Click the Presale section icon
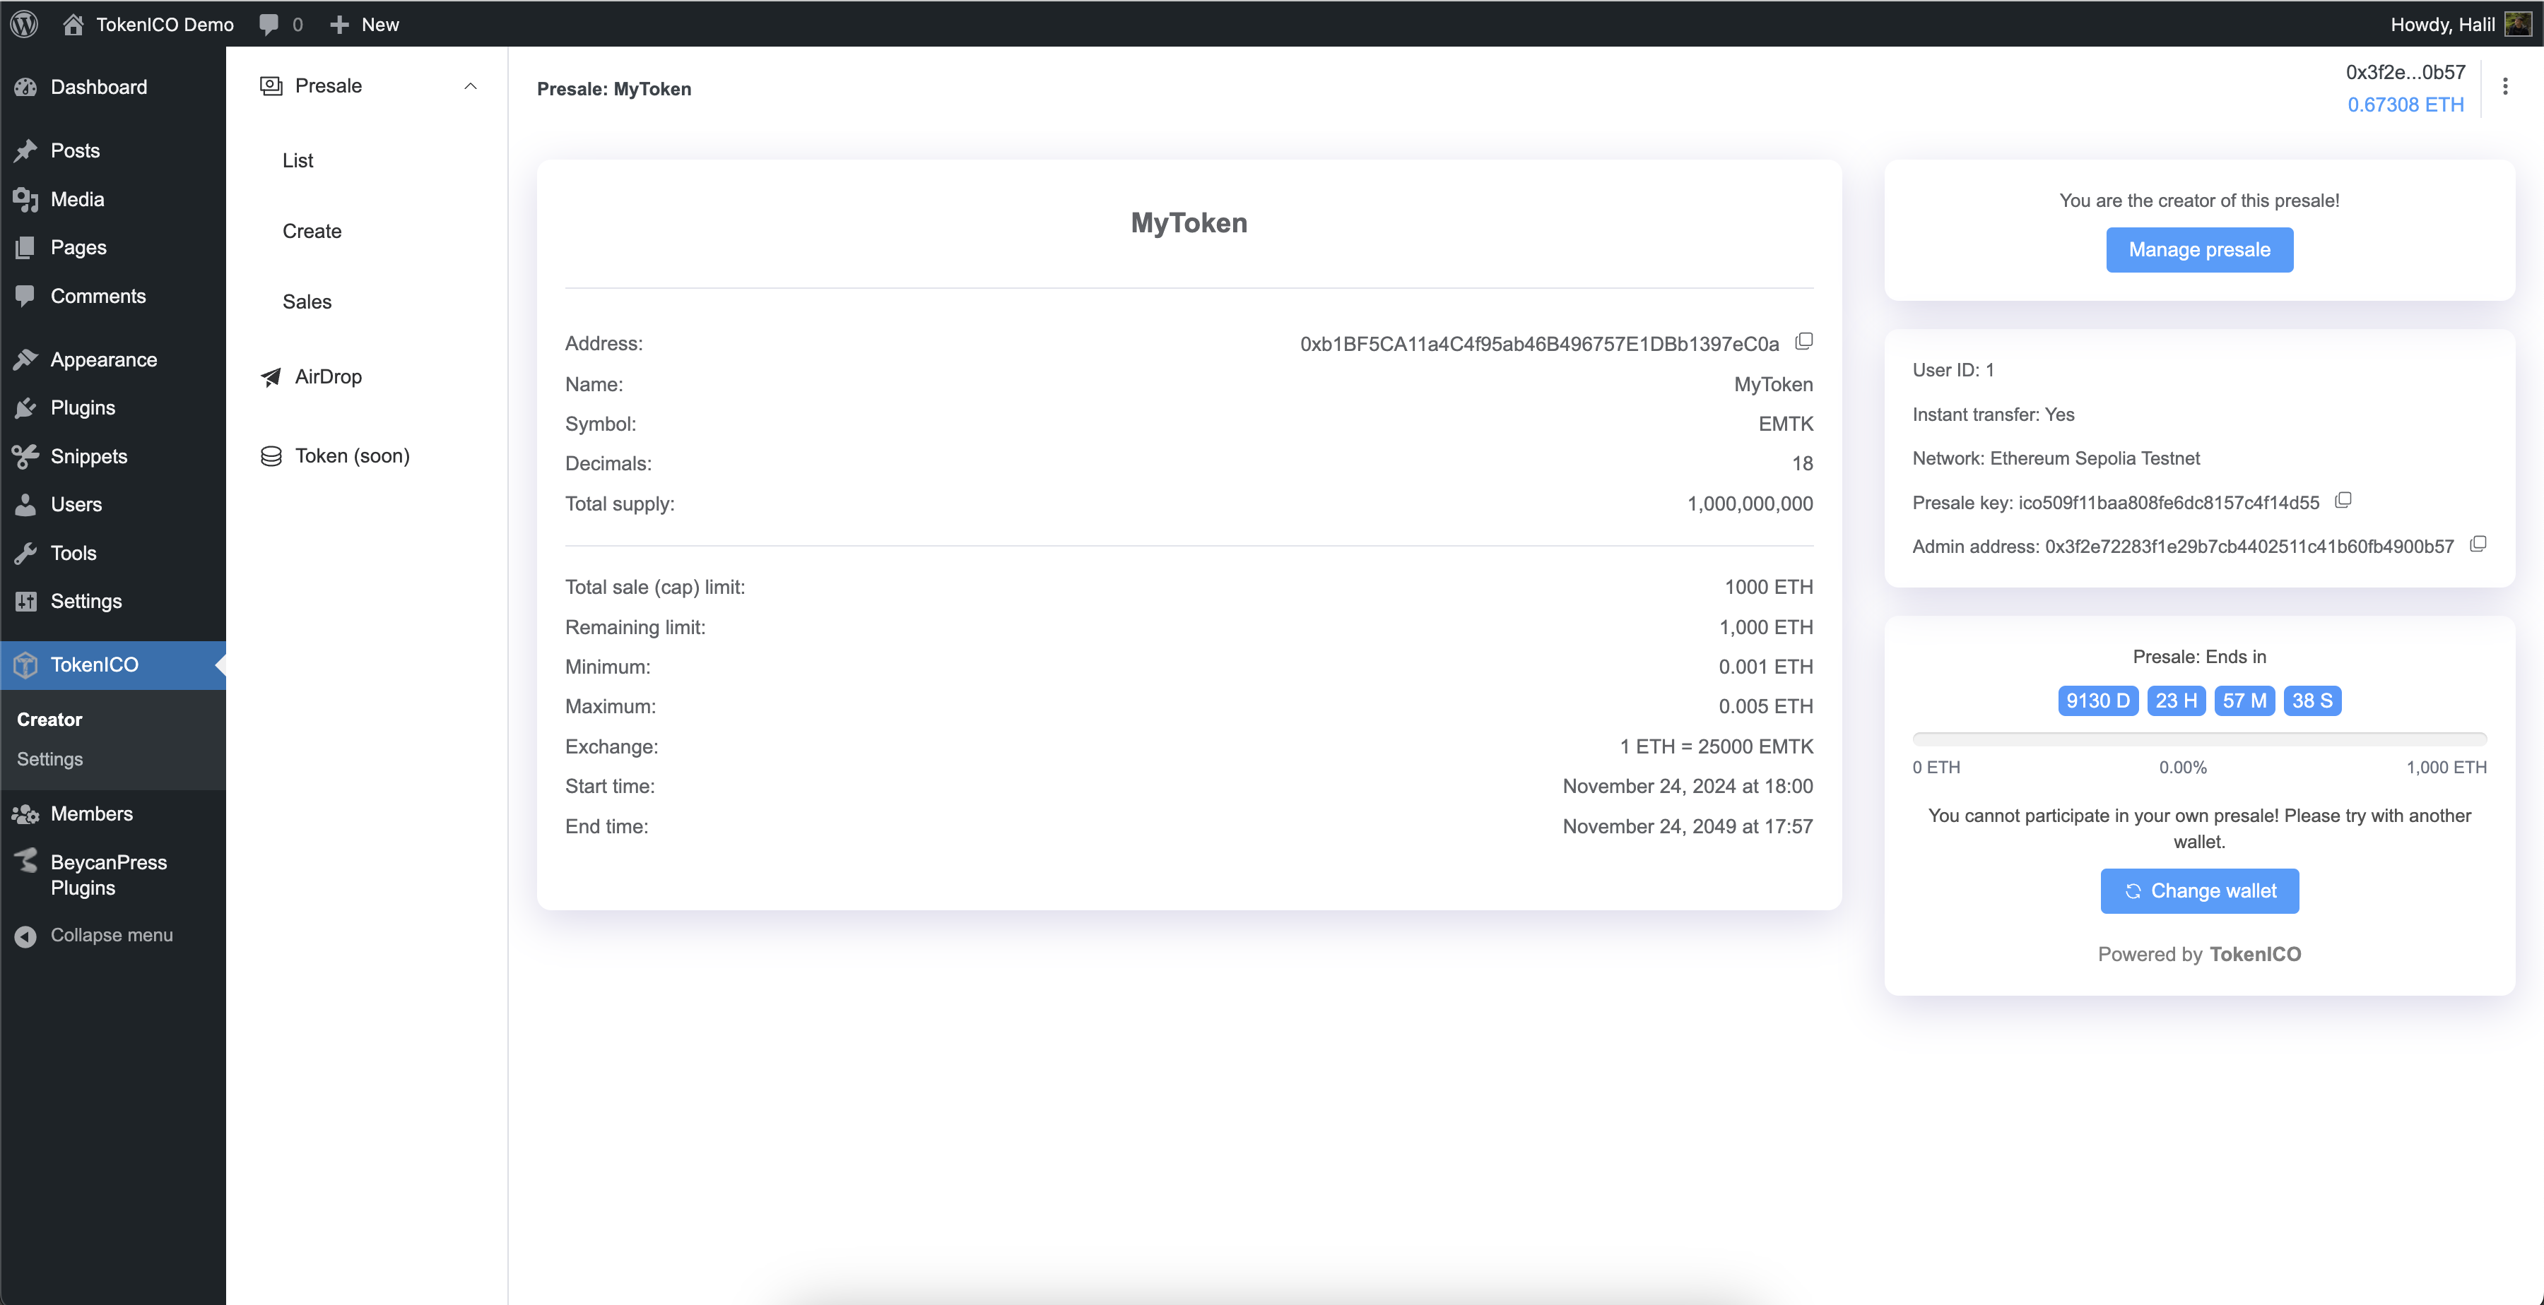Screen dimensions: 2544x1305 click(271, 86)
